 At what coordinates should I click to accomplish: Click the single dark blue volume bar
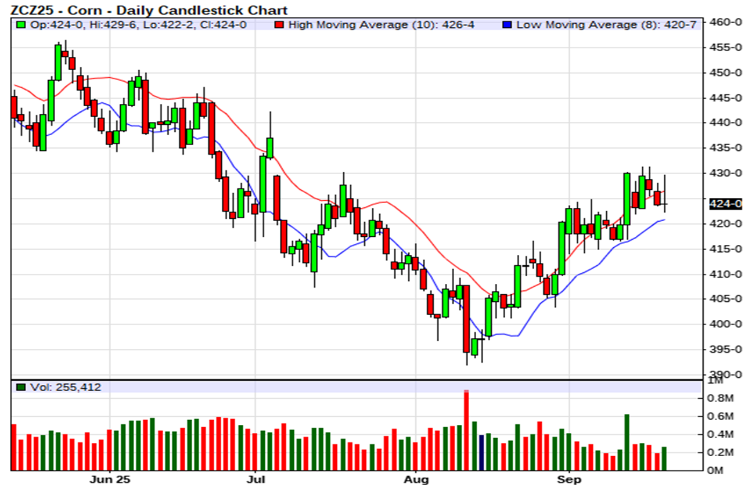point(481,452)
